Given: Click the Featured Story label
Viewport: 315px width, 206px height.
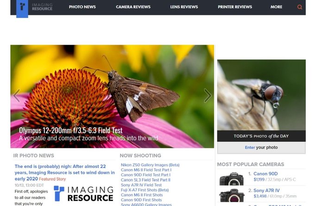Looking at the screenshot, I should tap(52, 179).
